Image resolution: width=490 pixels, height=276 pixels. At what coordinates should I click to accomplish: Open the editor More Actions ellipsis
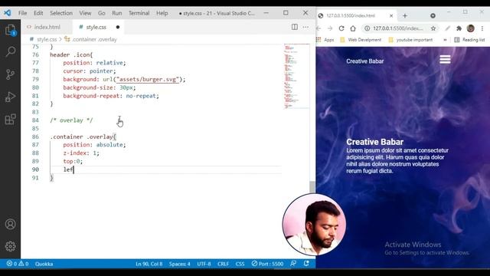[305, 28]
